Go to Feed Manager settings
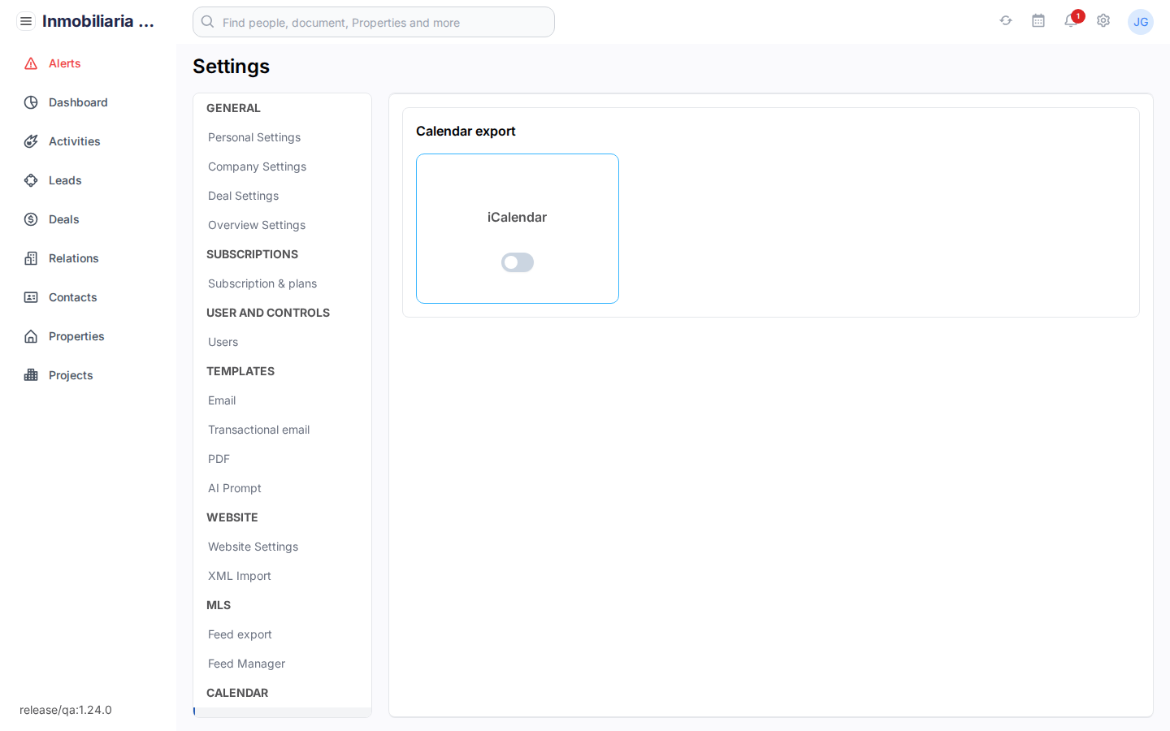 (x=246, y=664)
